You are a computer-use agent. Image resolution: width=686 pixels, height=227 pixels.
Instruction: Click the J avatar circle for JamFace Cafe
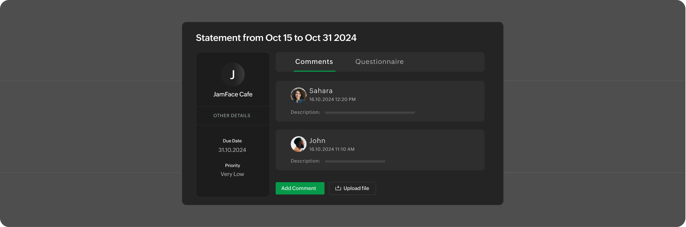tap(232, 74)
